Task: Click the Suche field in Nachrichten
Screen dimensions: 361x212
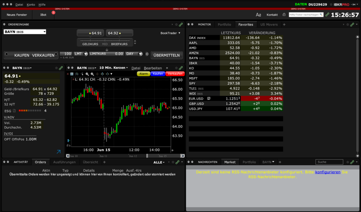Action: (329, 162)
